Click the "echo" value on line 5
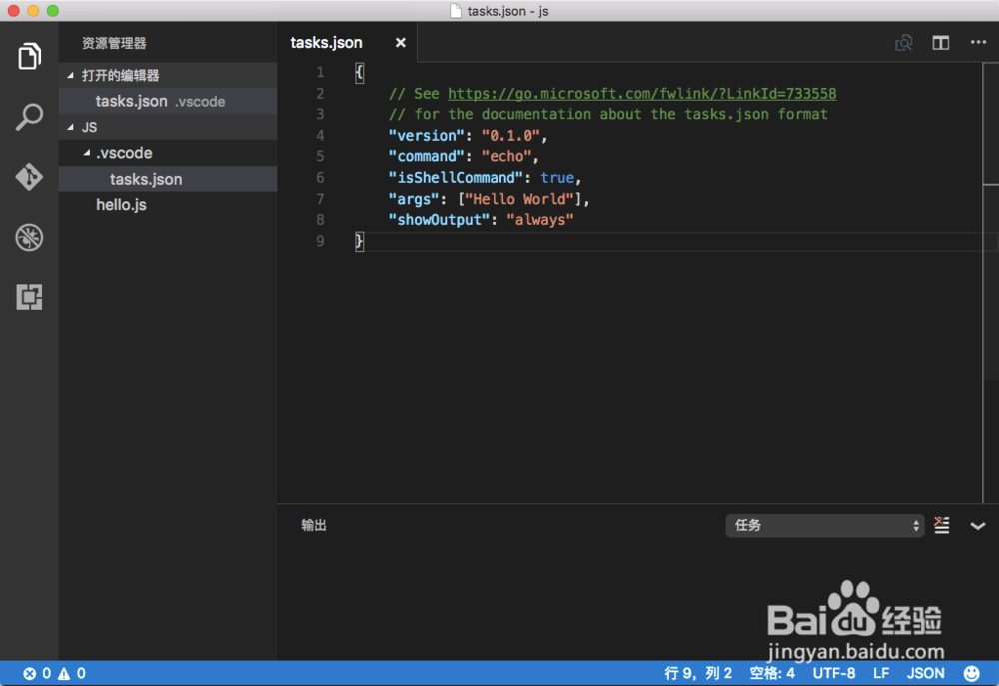The image size is (999, 686). coord(506,157)
